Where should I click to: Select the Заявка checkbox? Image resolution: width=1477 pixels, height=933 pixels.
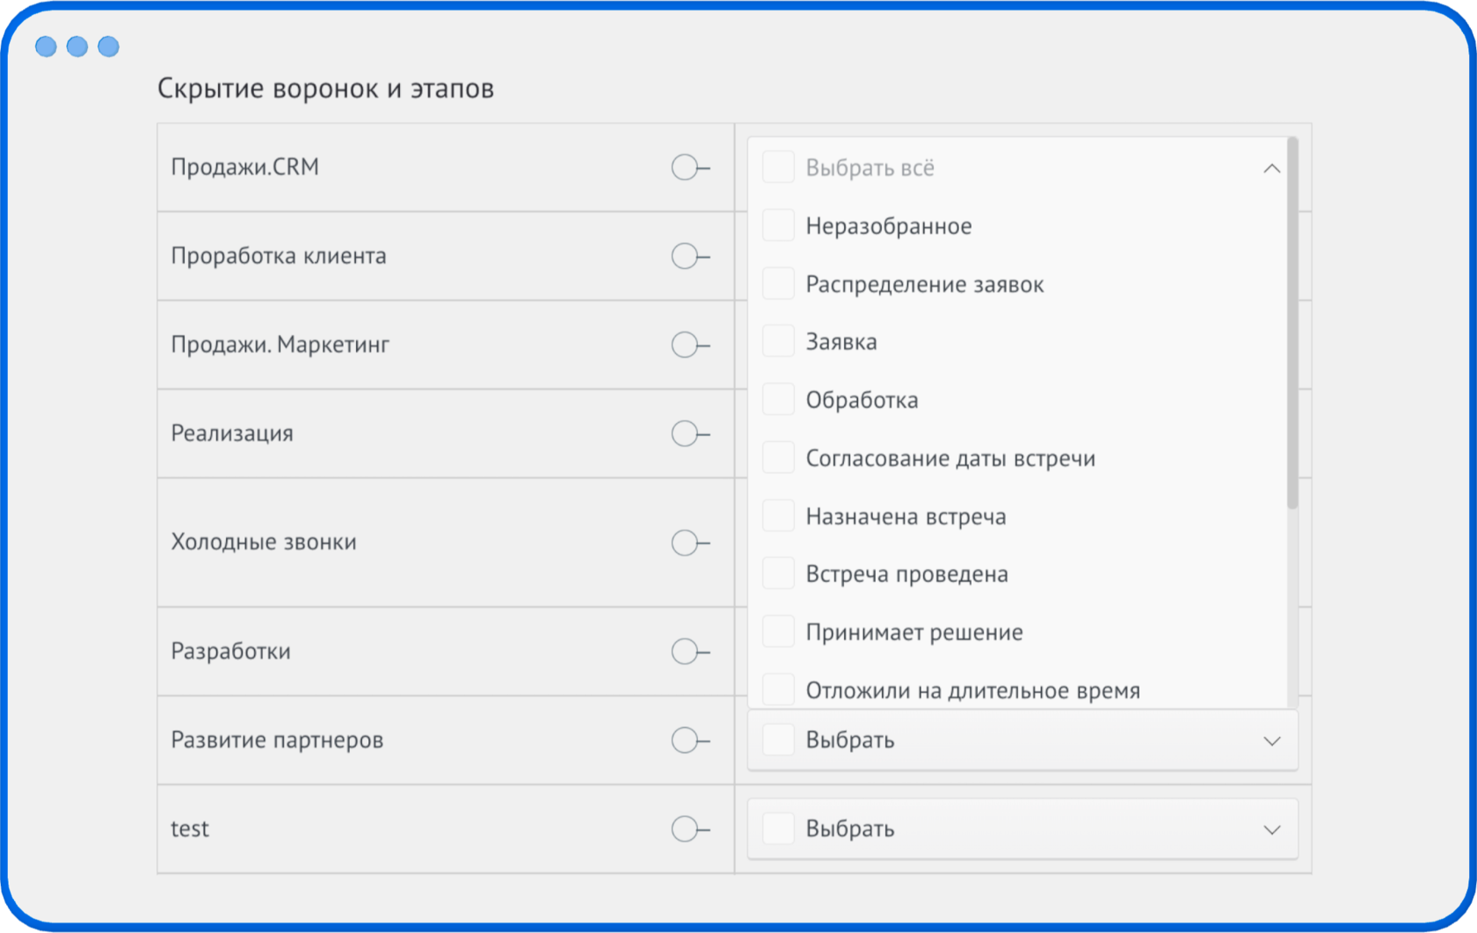click(x=777, y=341)
